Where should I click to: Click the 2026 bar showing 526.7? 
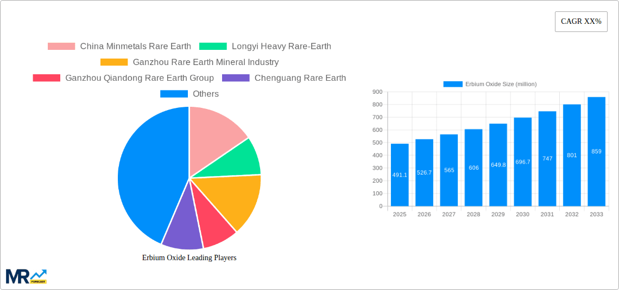425,172
